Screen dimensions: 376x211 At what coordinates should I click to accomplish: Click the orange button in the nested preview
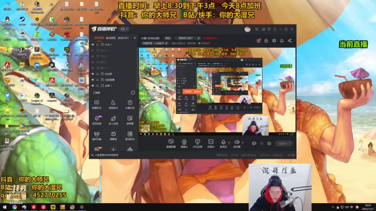coord(193,91)
